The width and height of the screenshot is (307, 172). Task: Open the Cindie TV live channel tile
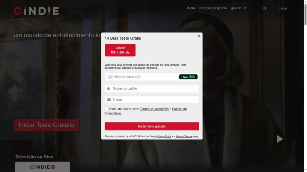pyautogui.click(x=42, y=167)
